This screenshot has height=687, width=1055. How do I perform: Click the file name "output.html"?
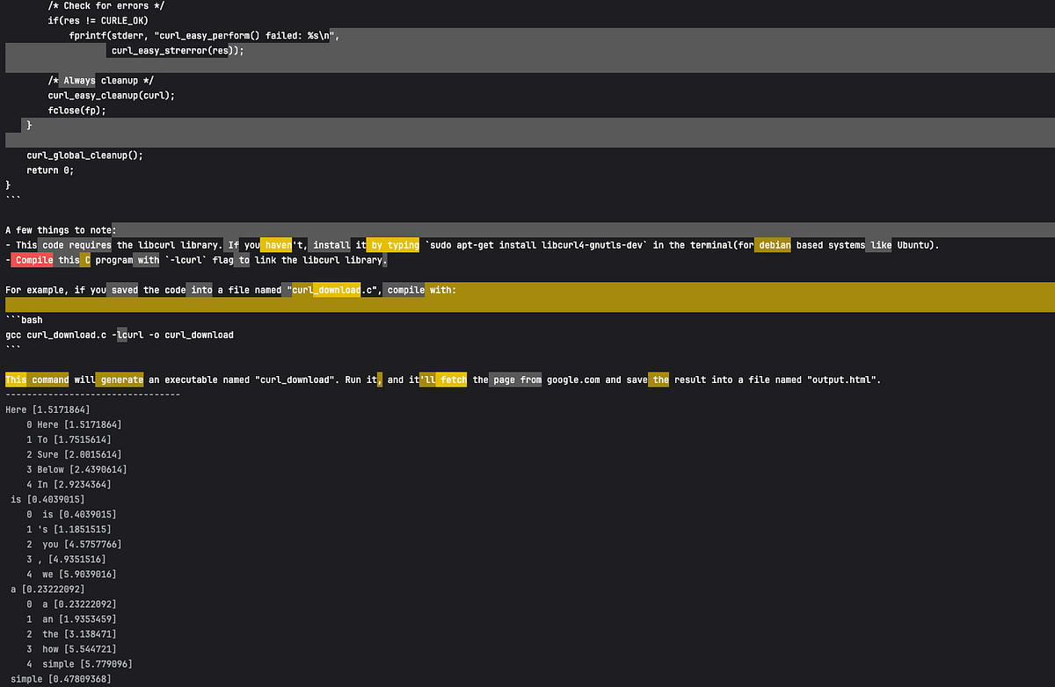tap(841, 380)
